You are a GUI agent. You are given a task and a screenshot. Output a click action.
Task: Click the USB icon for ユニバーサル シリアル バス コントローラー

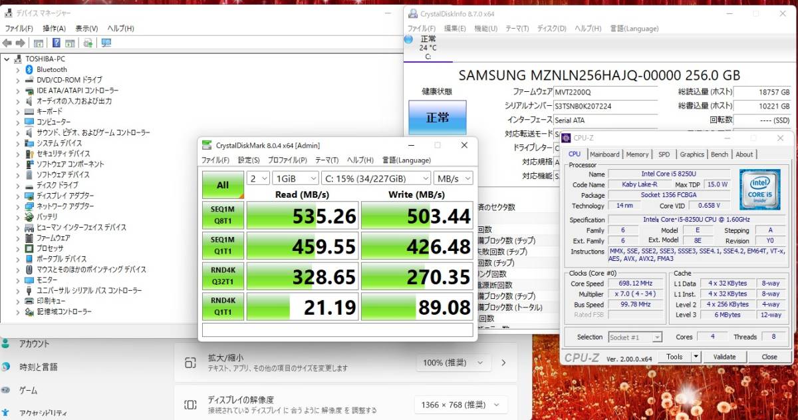pyautogui.click(x=29, y=290)
